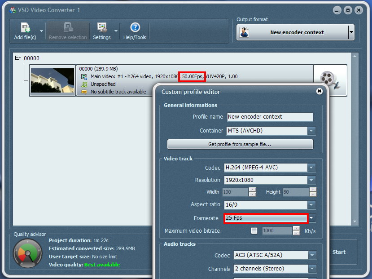372x279 pixels.
Task: Click the Width stepper arrows
Action: pos(253,192)
